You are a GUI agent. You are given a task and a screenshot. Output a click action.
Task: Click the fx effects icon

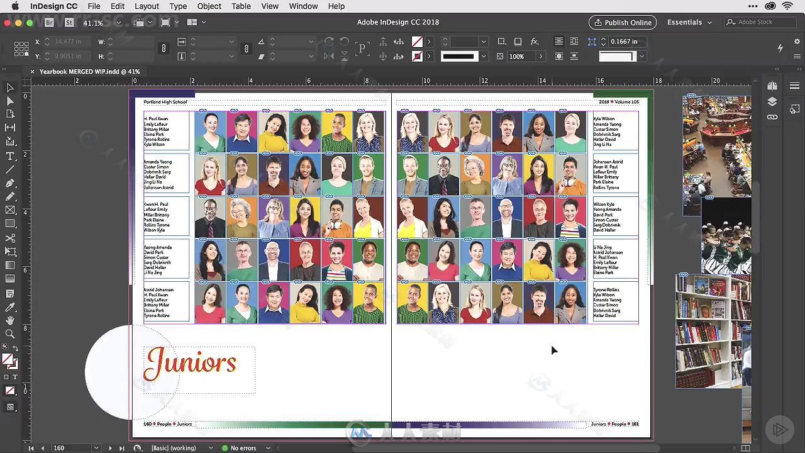coord(535,42)
